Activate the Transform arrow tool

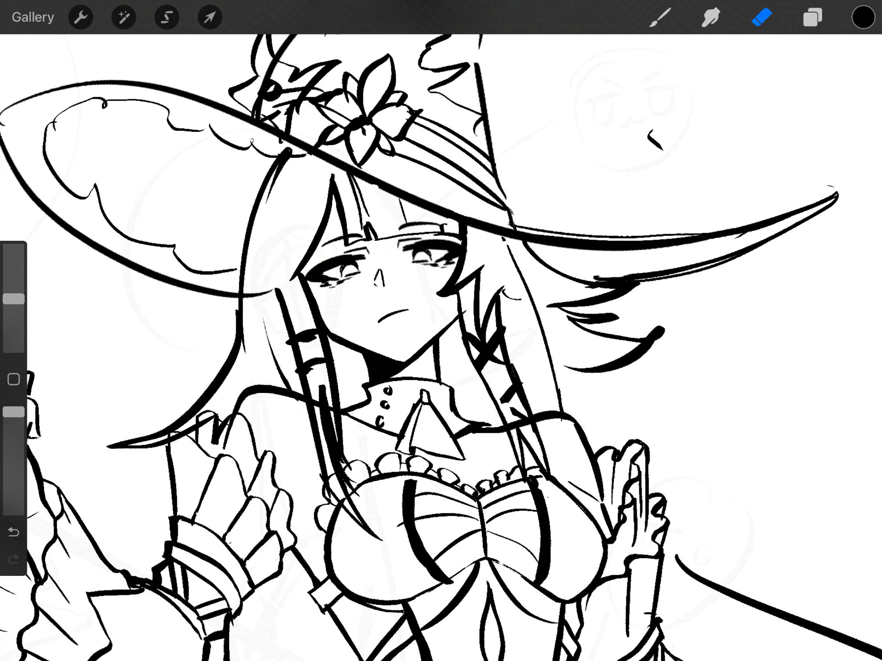tap(210, 17)
